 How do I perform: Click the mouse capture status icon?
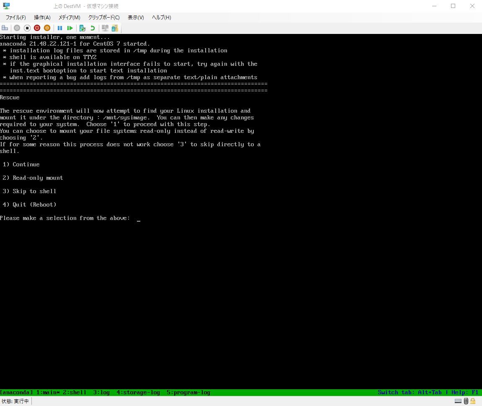[x=466, y=401]
